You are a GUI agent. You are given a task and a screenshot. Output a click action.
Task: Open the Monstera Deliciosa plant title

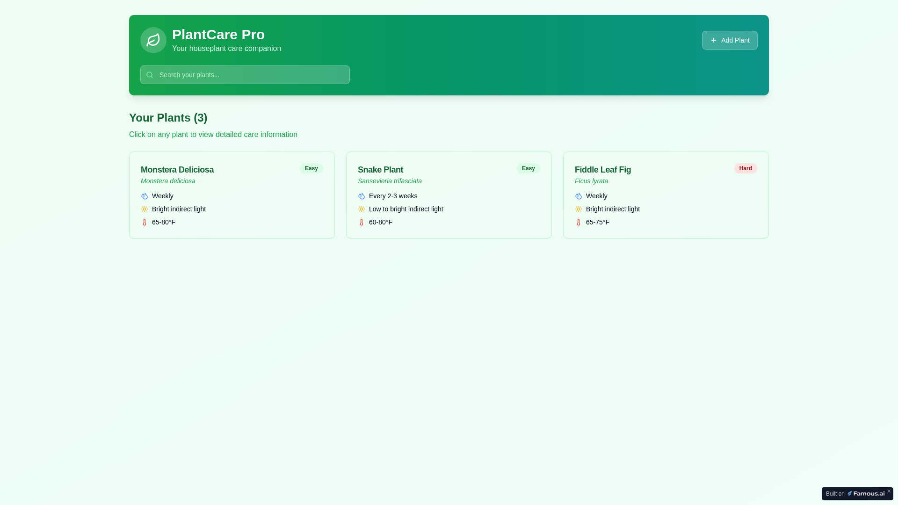coord(177,170)
